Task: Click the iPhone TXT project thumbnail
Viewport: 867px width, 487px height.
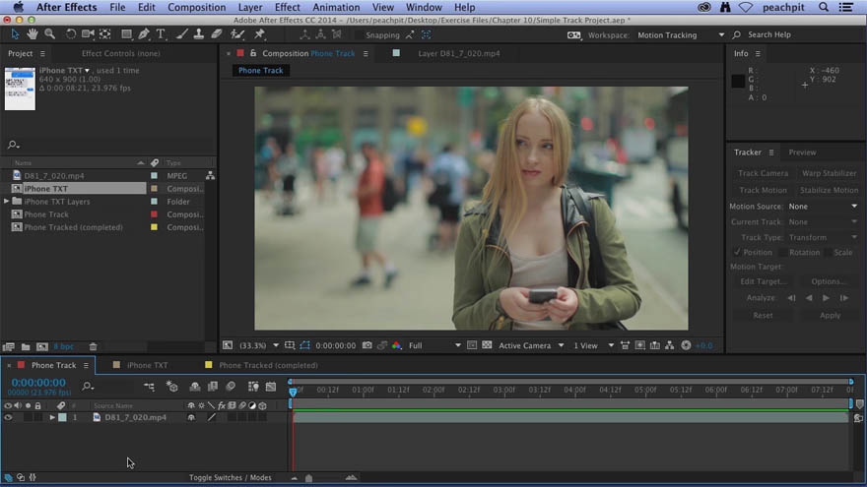Action: pyautogui.click(x=20, y=89)
